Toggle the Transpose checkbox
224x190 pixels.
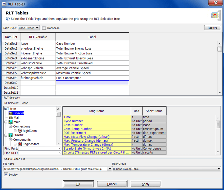tap(44, 28)
